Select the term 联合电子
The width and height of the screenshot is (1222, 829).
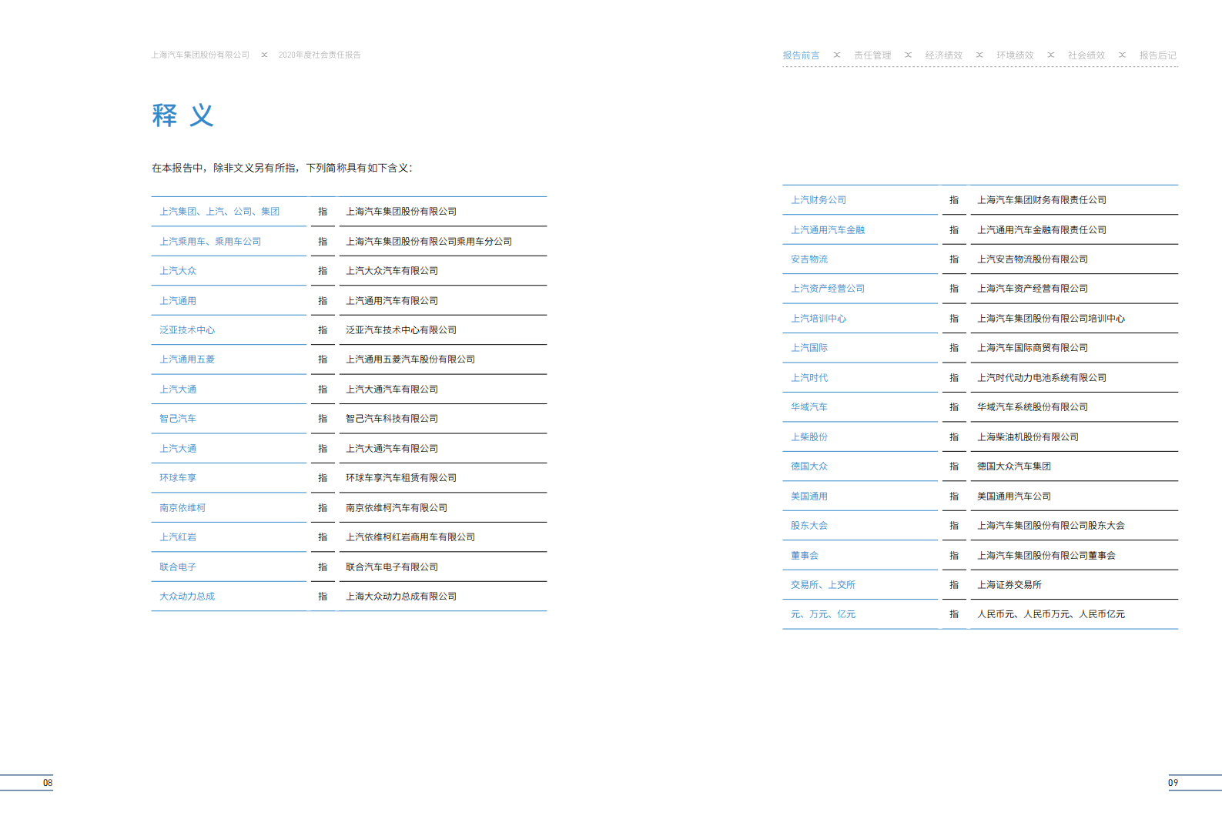click(178, 567)
